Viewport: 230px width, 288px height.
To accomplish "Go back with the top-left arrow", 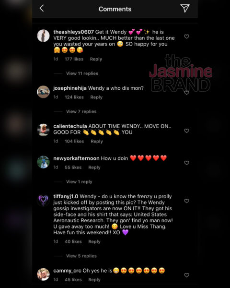I will 42,8.
